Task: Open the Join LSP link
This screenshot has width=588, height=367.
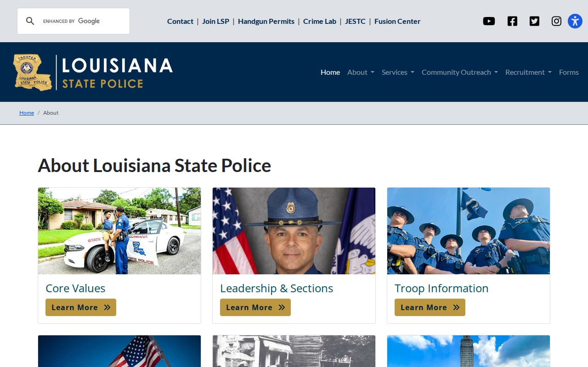Action: point(215,21)
